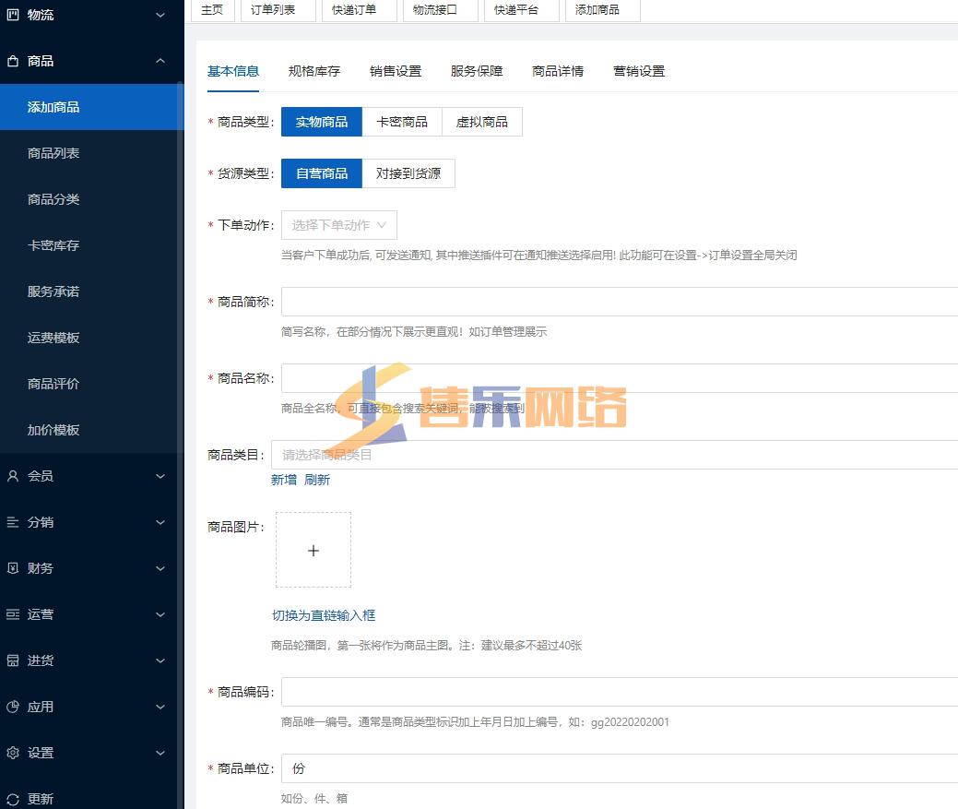This screenshot has width=958, height=809.
Task: Click the plus icon to upload 商品图片
Action: (x=313, y=551)
